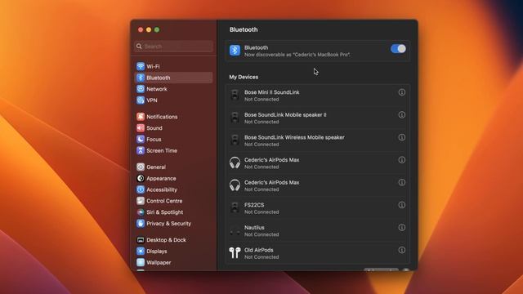Open Accessibility settings
The image size is (523, 294).
click(x=173, y=189)
